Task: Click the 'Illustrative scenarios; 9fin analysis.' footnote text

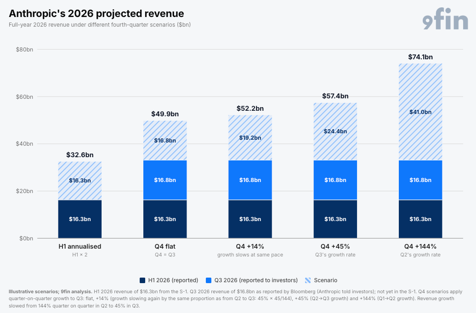Action: click(x=51, y=292)
